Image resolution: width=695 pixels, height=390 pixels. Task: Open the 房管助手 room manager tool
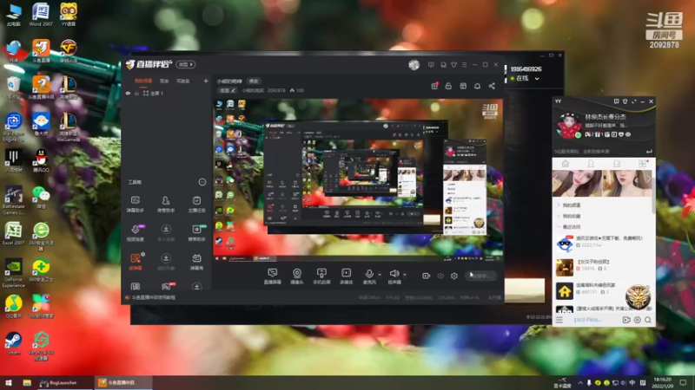[x=166, y=204]
